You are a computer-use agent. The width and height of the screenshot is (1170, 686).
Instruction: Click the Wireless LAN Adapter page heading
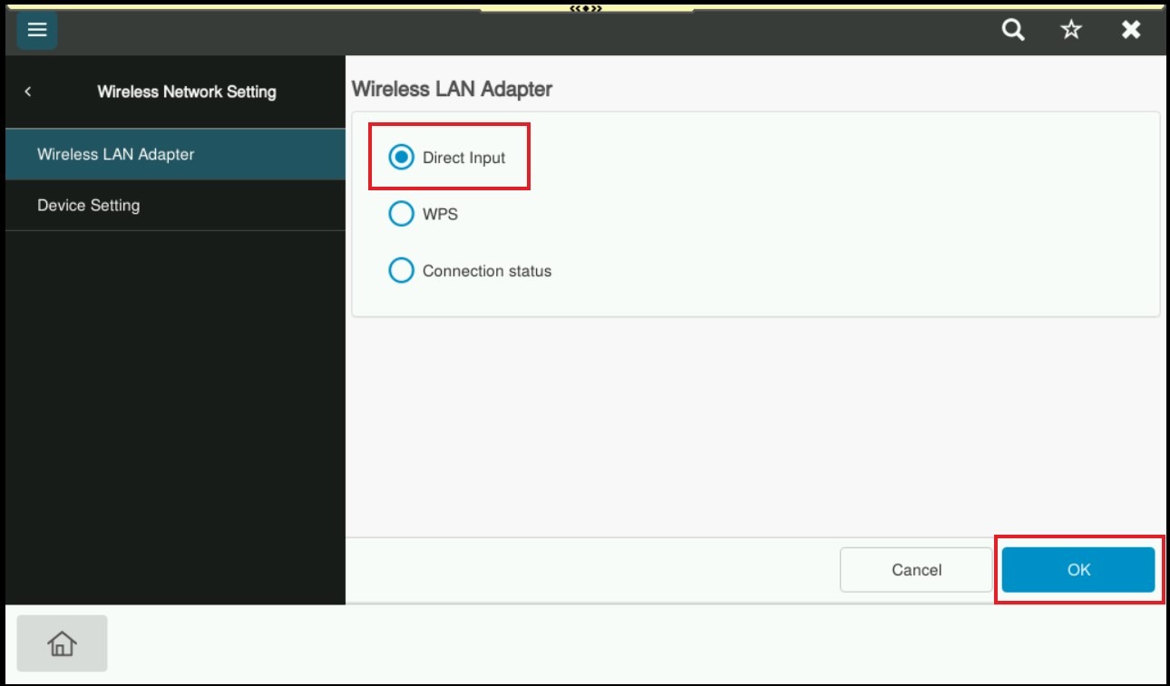pos(452,89)
